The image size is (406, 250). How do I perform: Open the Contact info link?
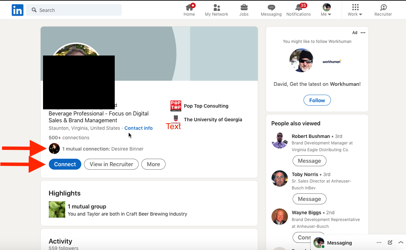point(139,128)
